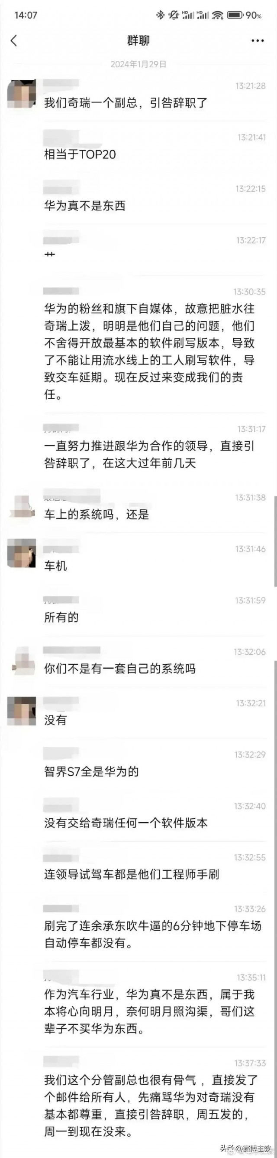Select the 智界S7全是华为的 message
The image size is (277, 1158).
pos(91,772)
